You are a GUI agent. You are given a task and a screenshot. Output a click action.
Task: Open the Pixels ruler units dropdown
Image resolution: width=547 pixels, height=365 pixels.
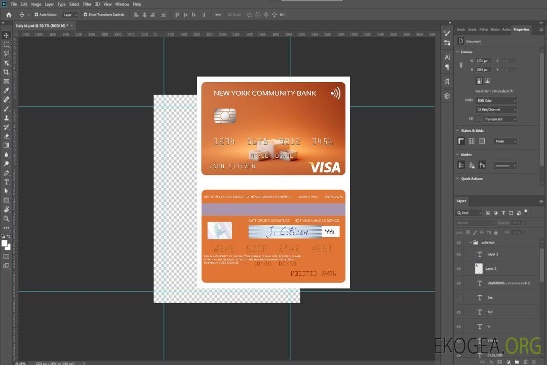pos(505,141)
